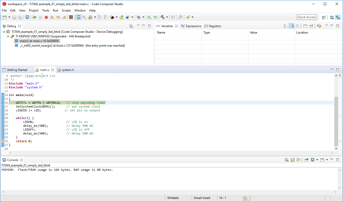Click the Suspend (pause) toolbar icon
Viewport: 343px width, 202px height.
pyautogui.click(x=40, y=17)
